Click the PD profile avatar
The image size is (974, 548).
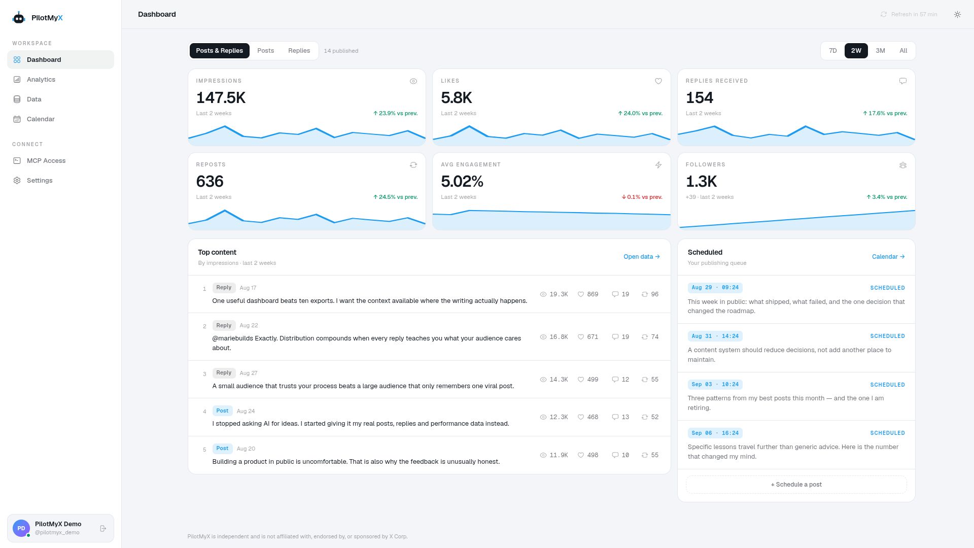click(21, 528)
